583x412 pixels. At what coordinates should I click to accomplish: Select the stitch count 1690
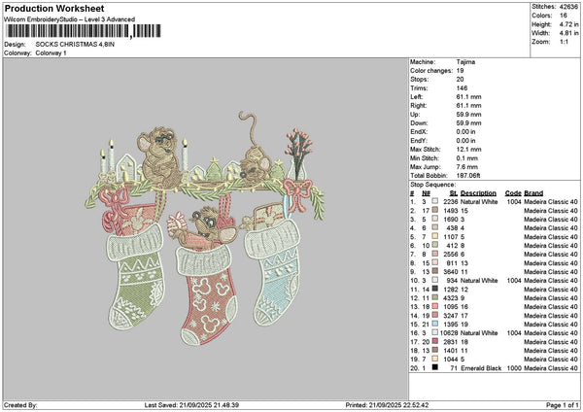point(451,220)
